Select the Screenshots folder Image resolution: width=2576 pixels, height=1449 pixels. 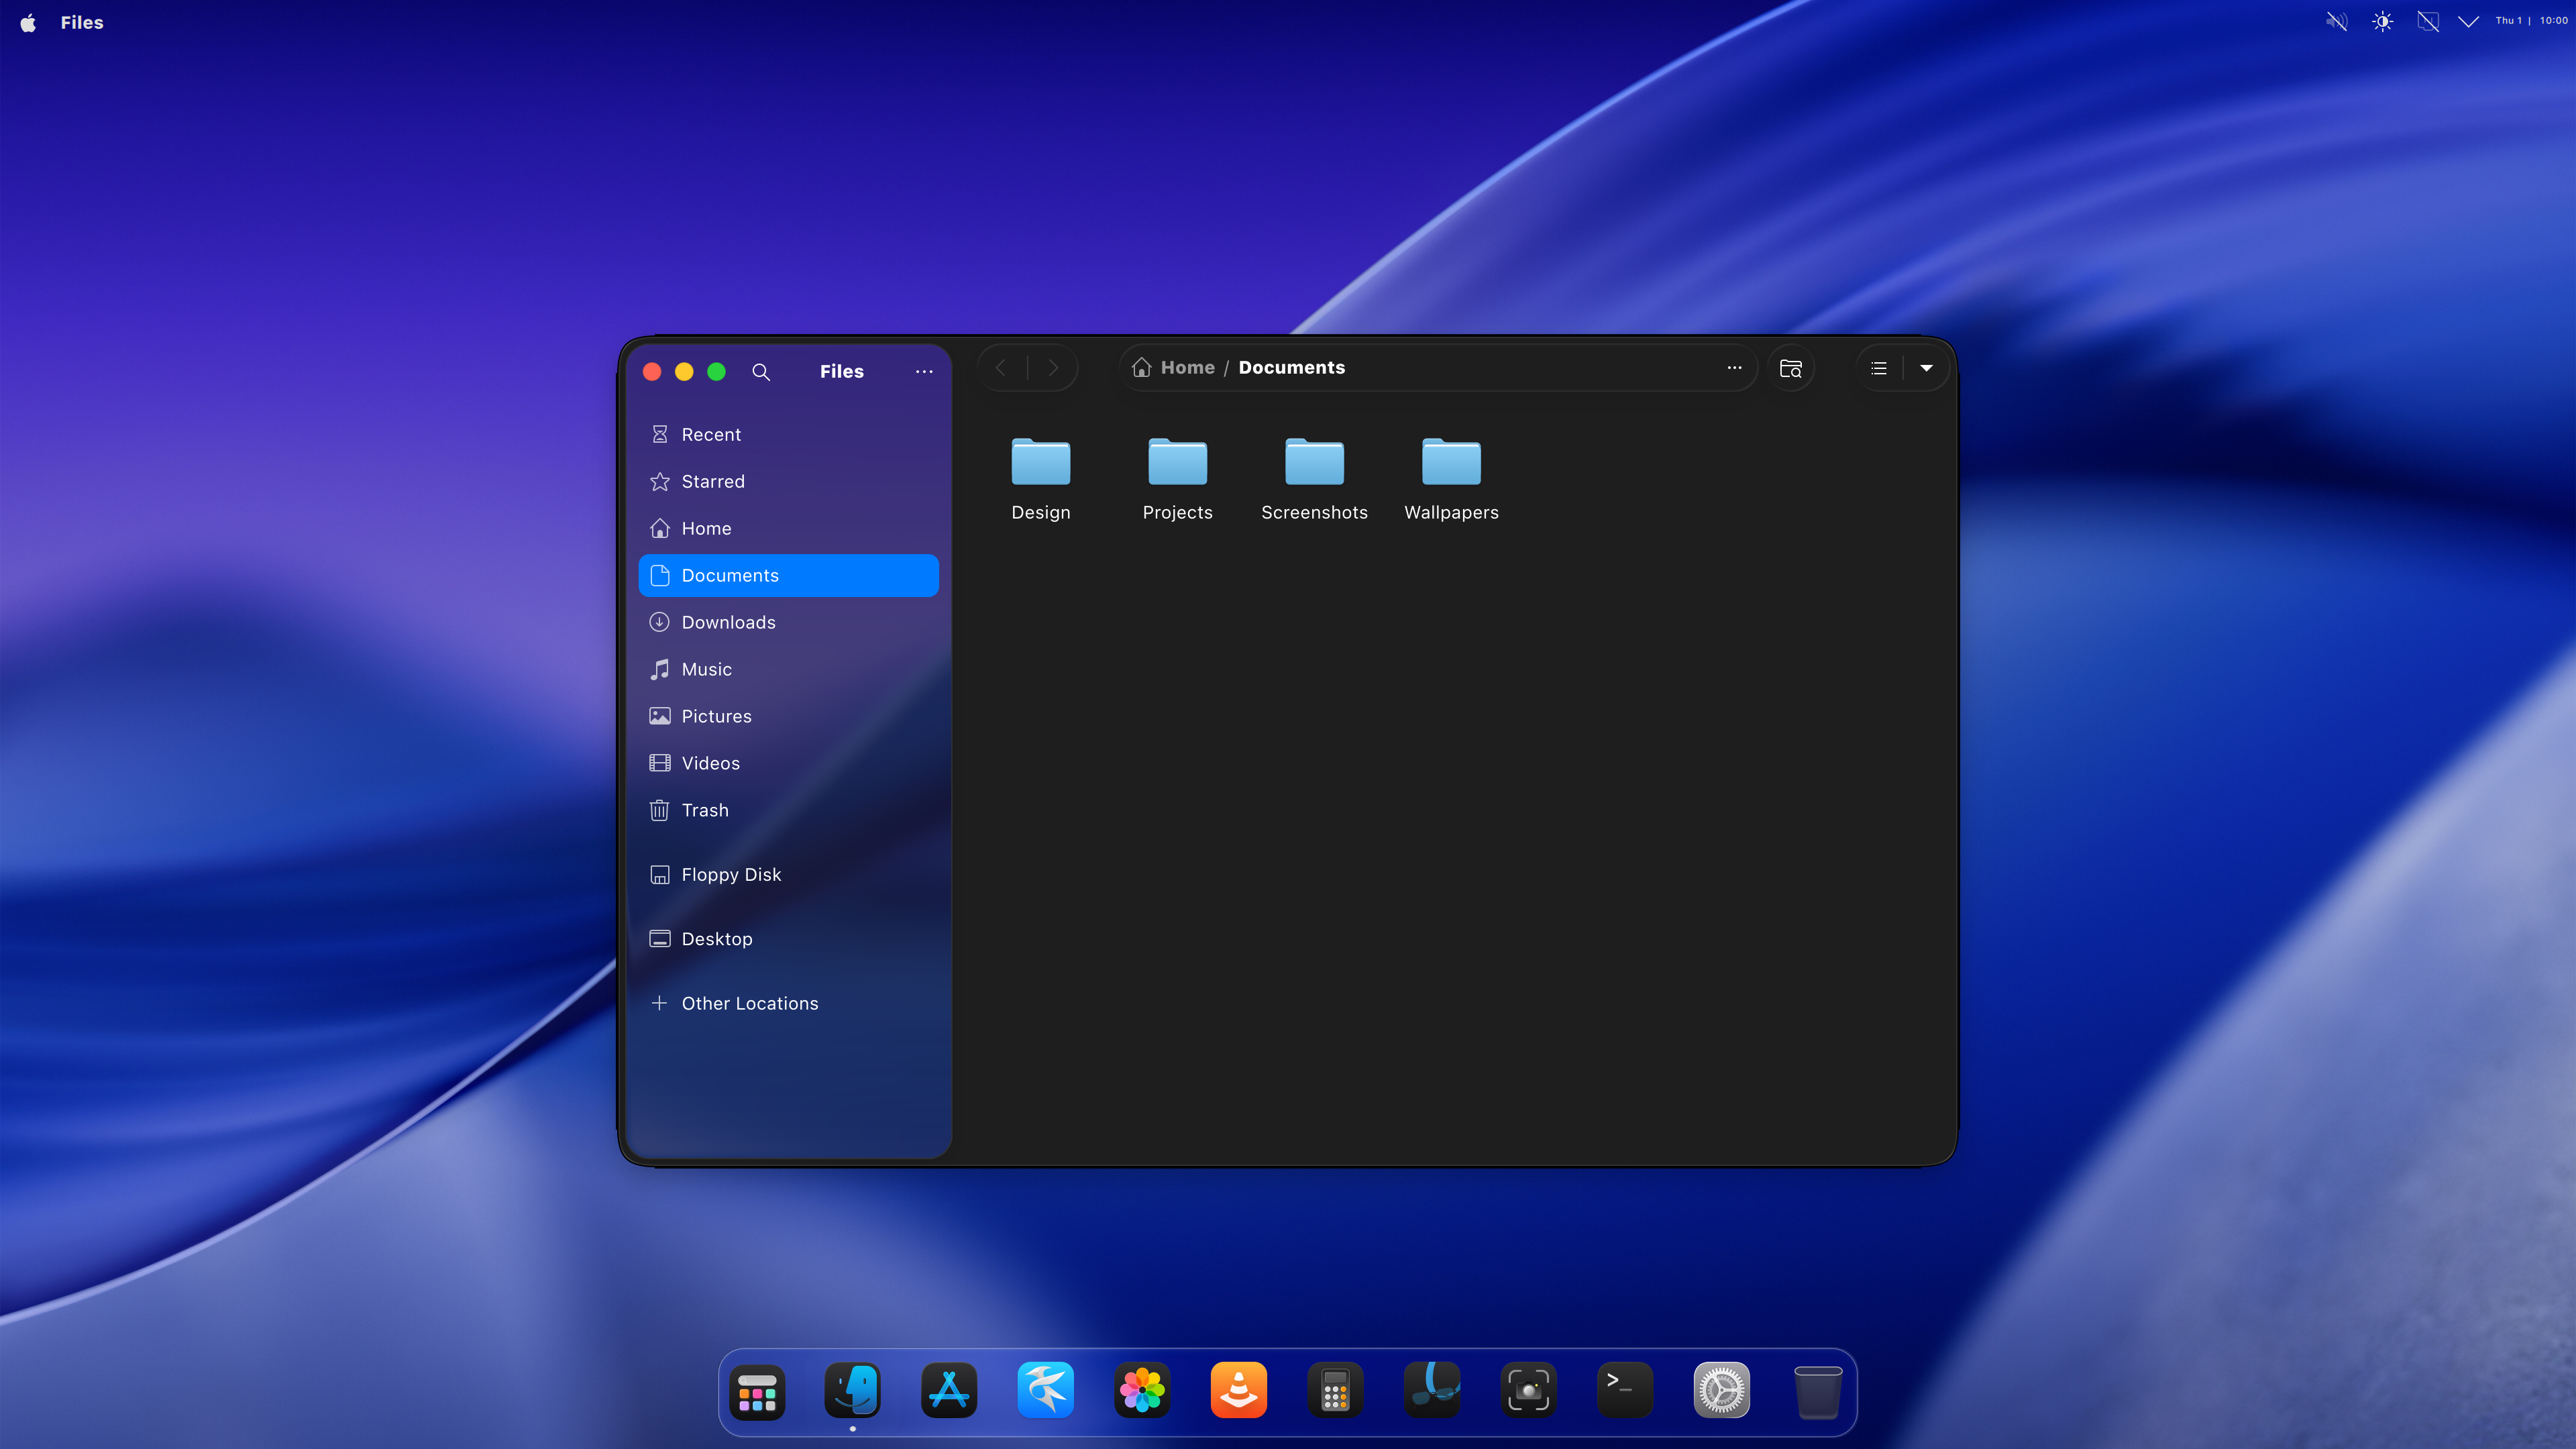[x=1314, y=479]
